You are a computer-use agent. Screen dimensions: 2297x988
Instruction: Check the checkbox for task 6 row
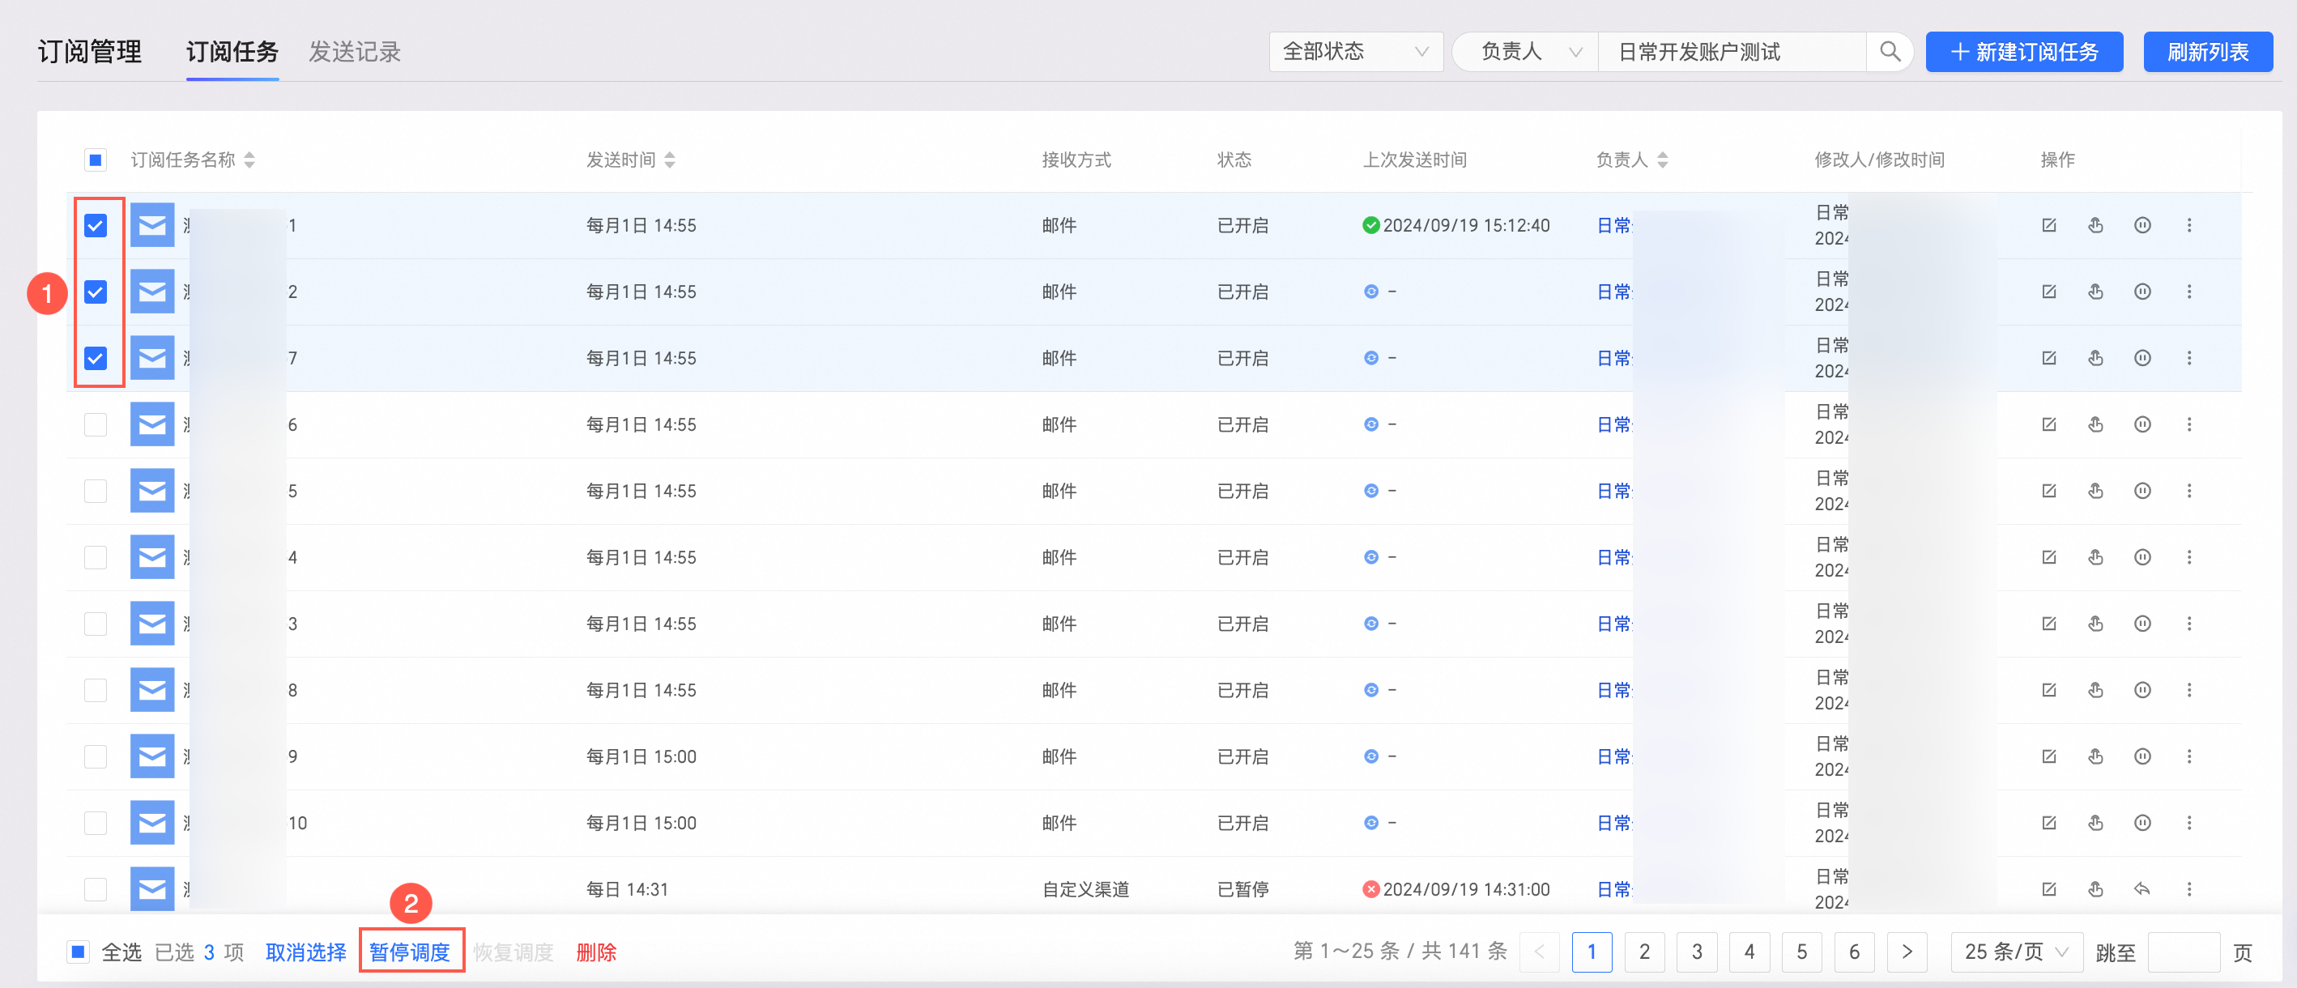pyautogui.click(x=96, y=424)
